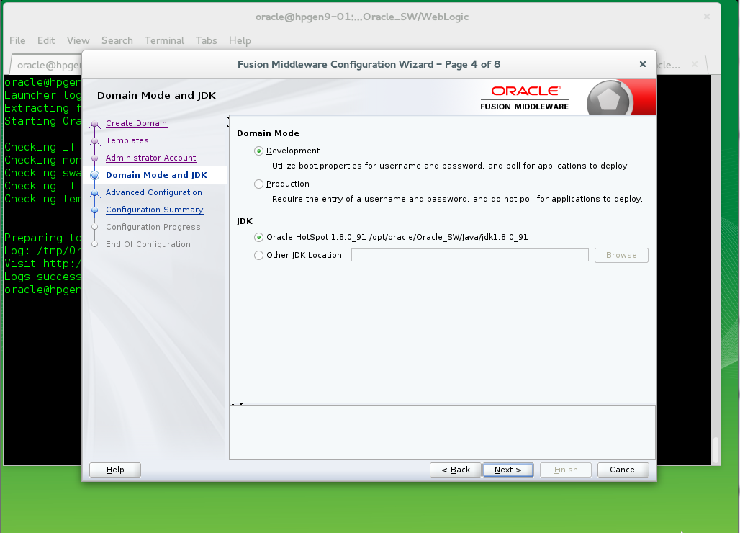Select the Production domain mode
740x533 pixels.
pos(258,184)
